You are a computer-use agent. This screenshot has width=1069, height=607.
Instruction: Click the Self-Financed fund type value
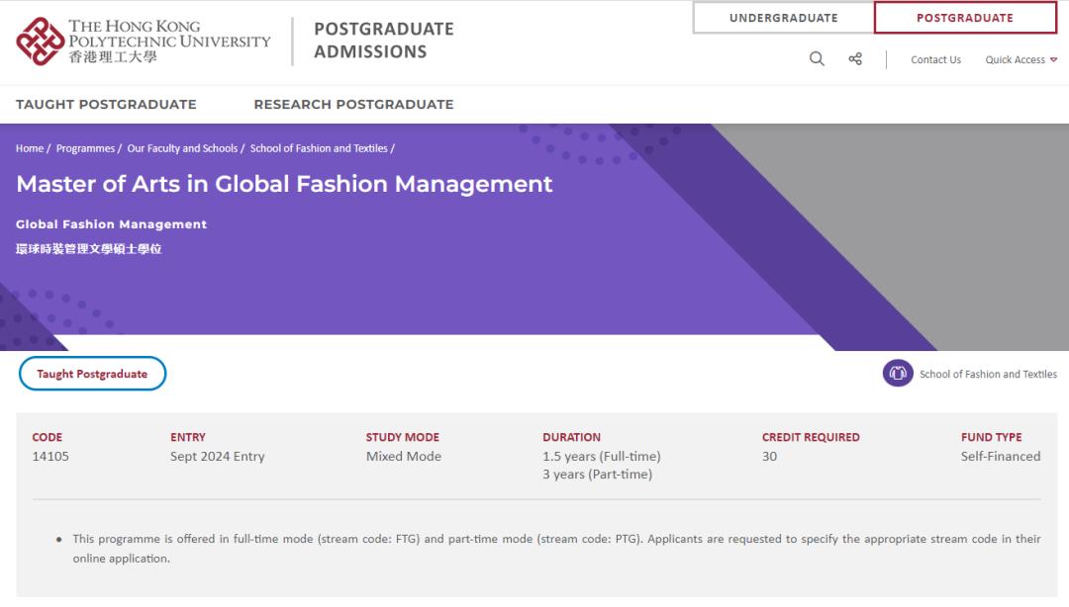pos(1001,457)
